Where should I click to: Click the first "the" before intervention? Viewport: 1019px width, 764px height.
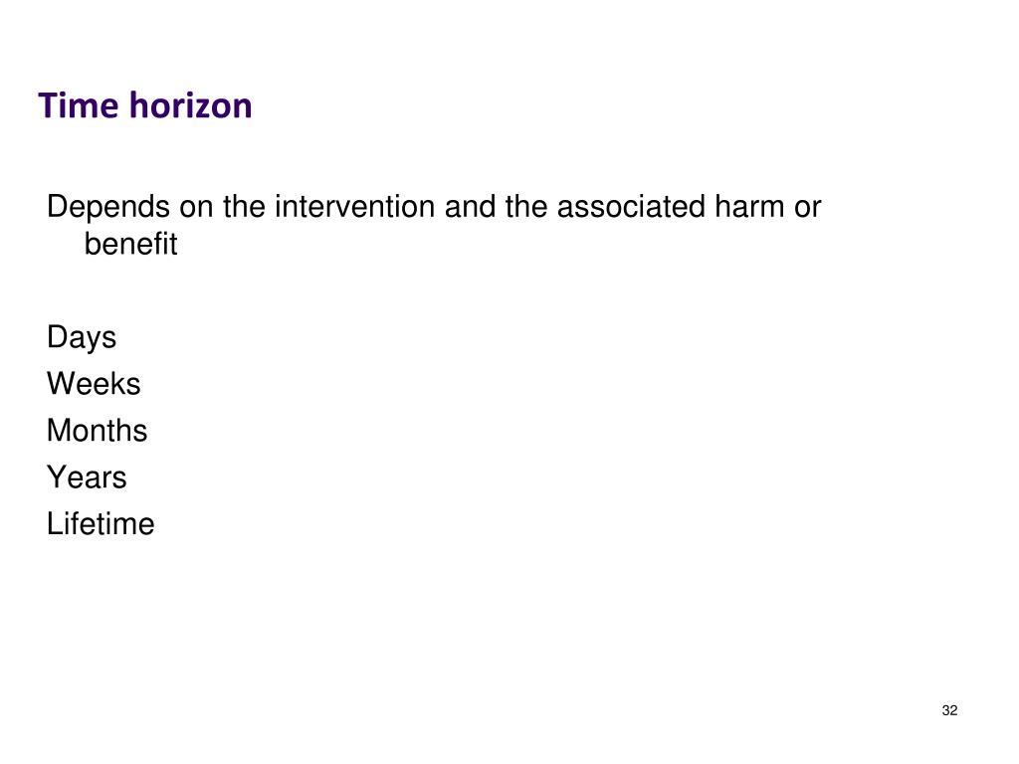245,207
